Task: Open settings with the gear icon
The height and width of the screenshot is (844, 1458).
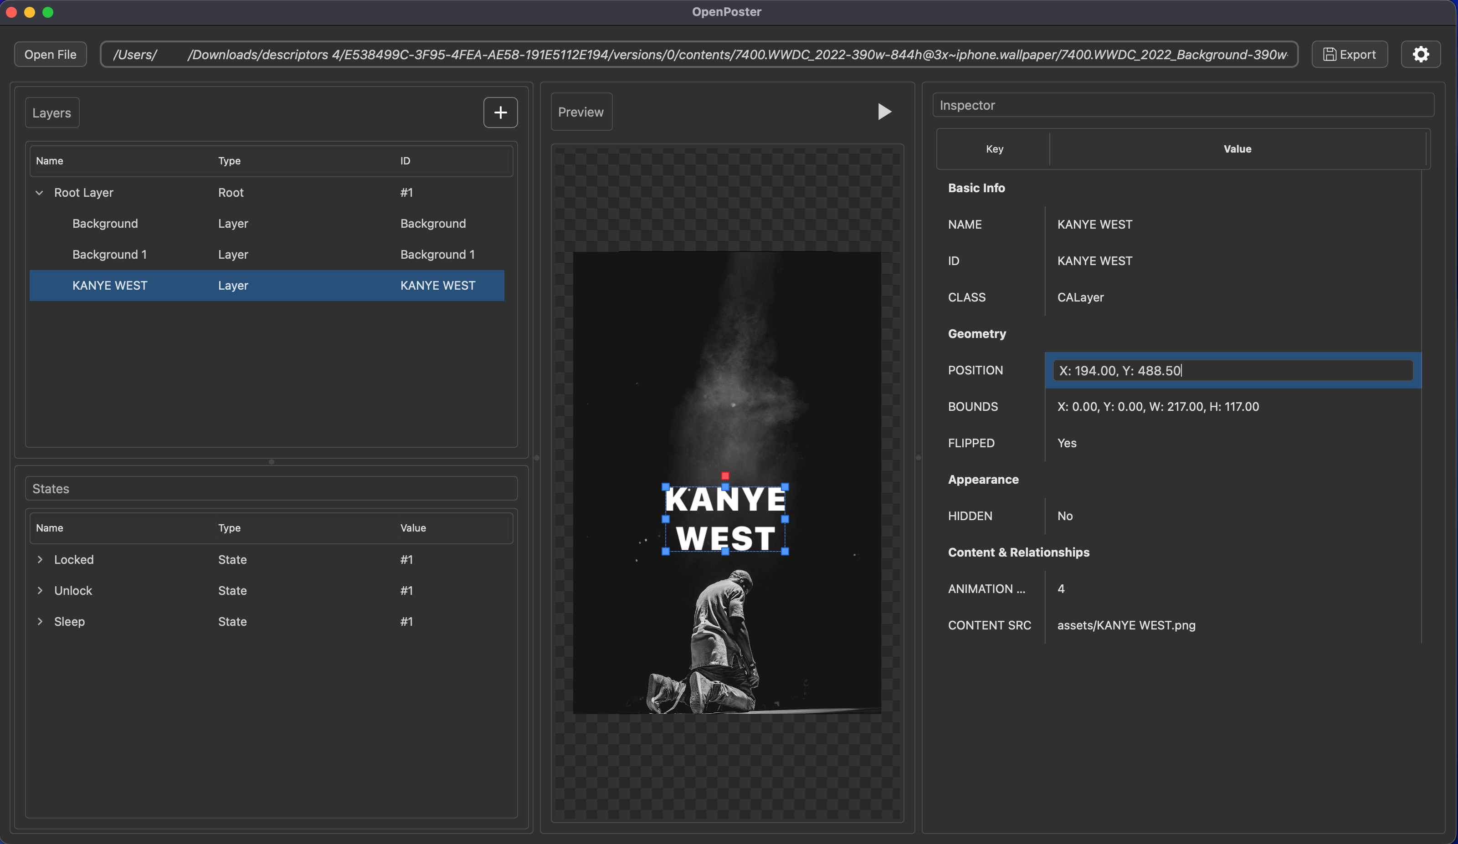Action: click(x=1420, y=54)
